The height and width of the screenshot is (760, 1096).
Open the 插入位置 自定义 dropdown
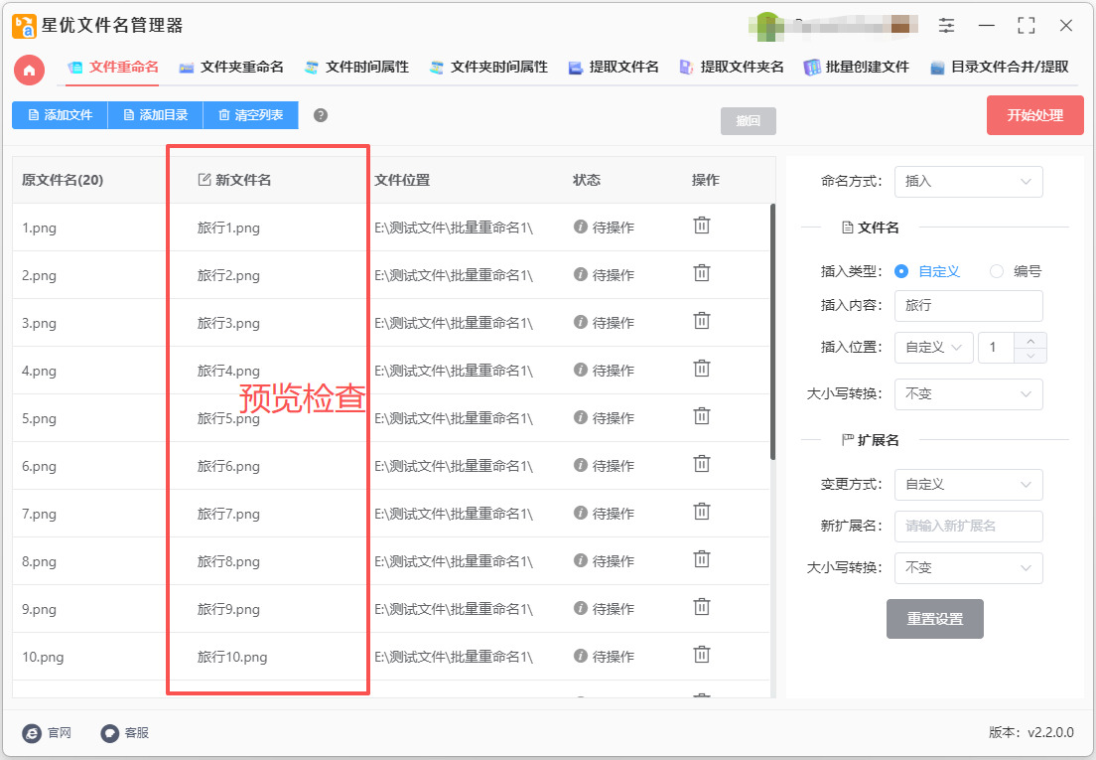tap(933, 348)
